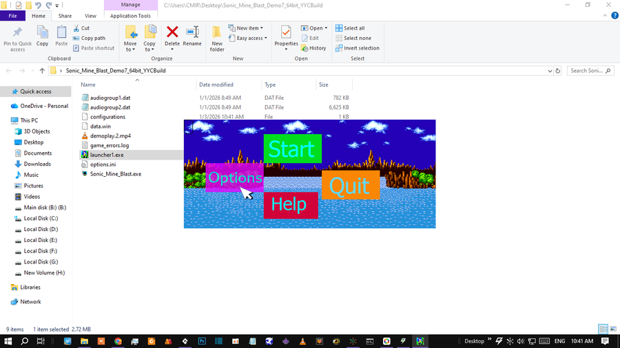
Task: Select Sonic_Mine_Blast.exe file
Action: 116,173
